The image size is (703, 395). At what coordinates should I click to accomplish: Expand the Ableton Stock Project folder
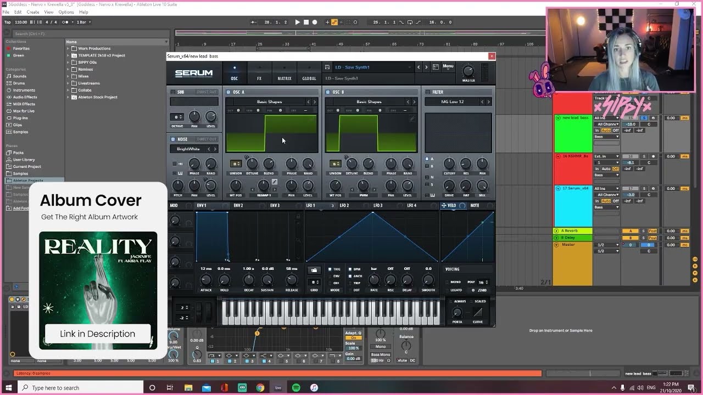[69, 97]
